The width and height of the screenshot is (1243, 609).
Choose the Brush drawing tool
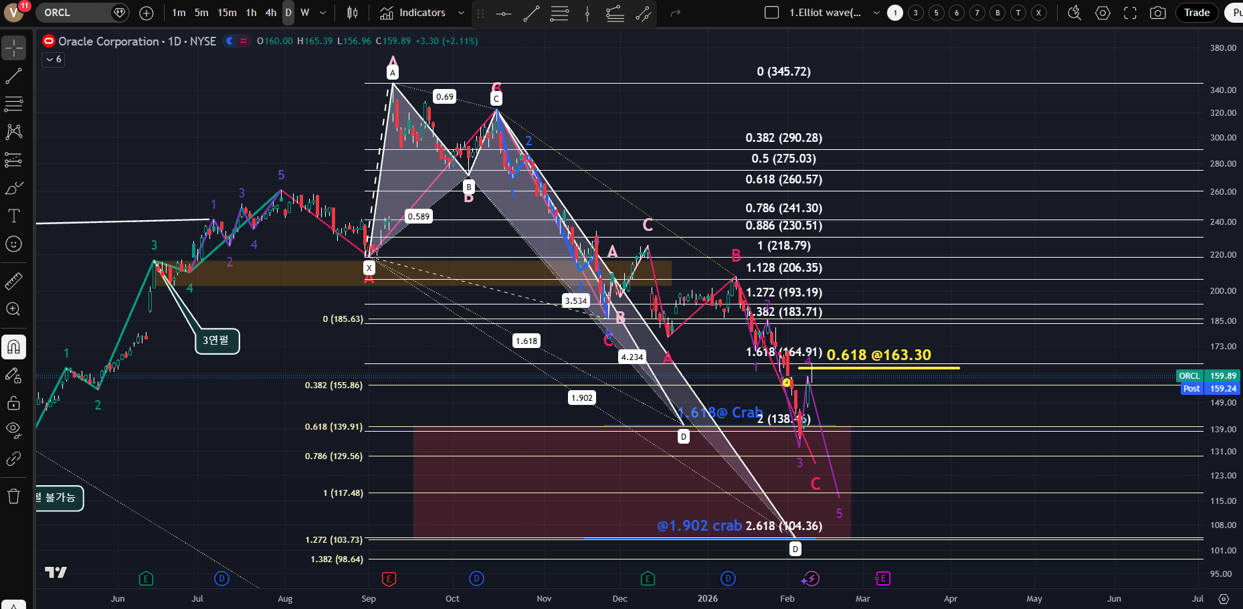(x=13, y=188)
